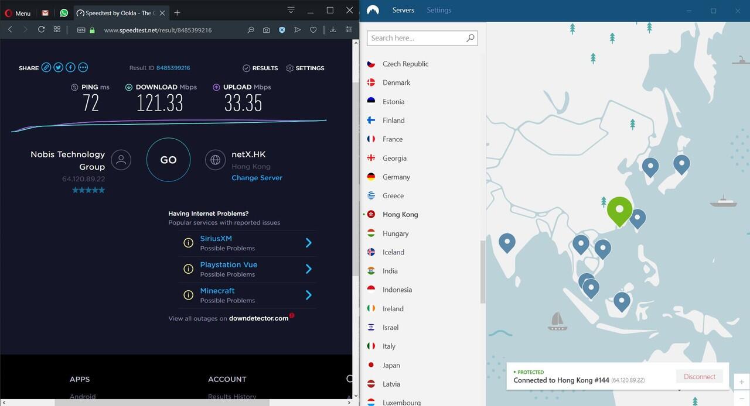The height and width of the screenshot is (406, 750).
Task: Expand Minecraft possible problems arrow
Action: click(309, 295)
